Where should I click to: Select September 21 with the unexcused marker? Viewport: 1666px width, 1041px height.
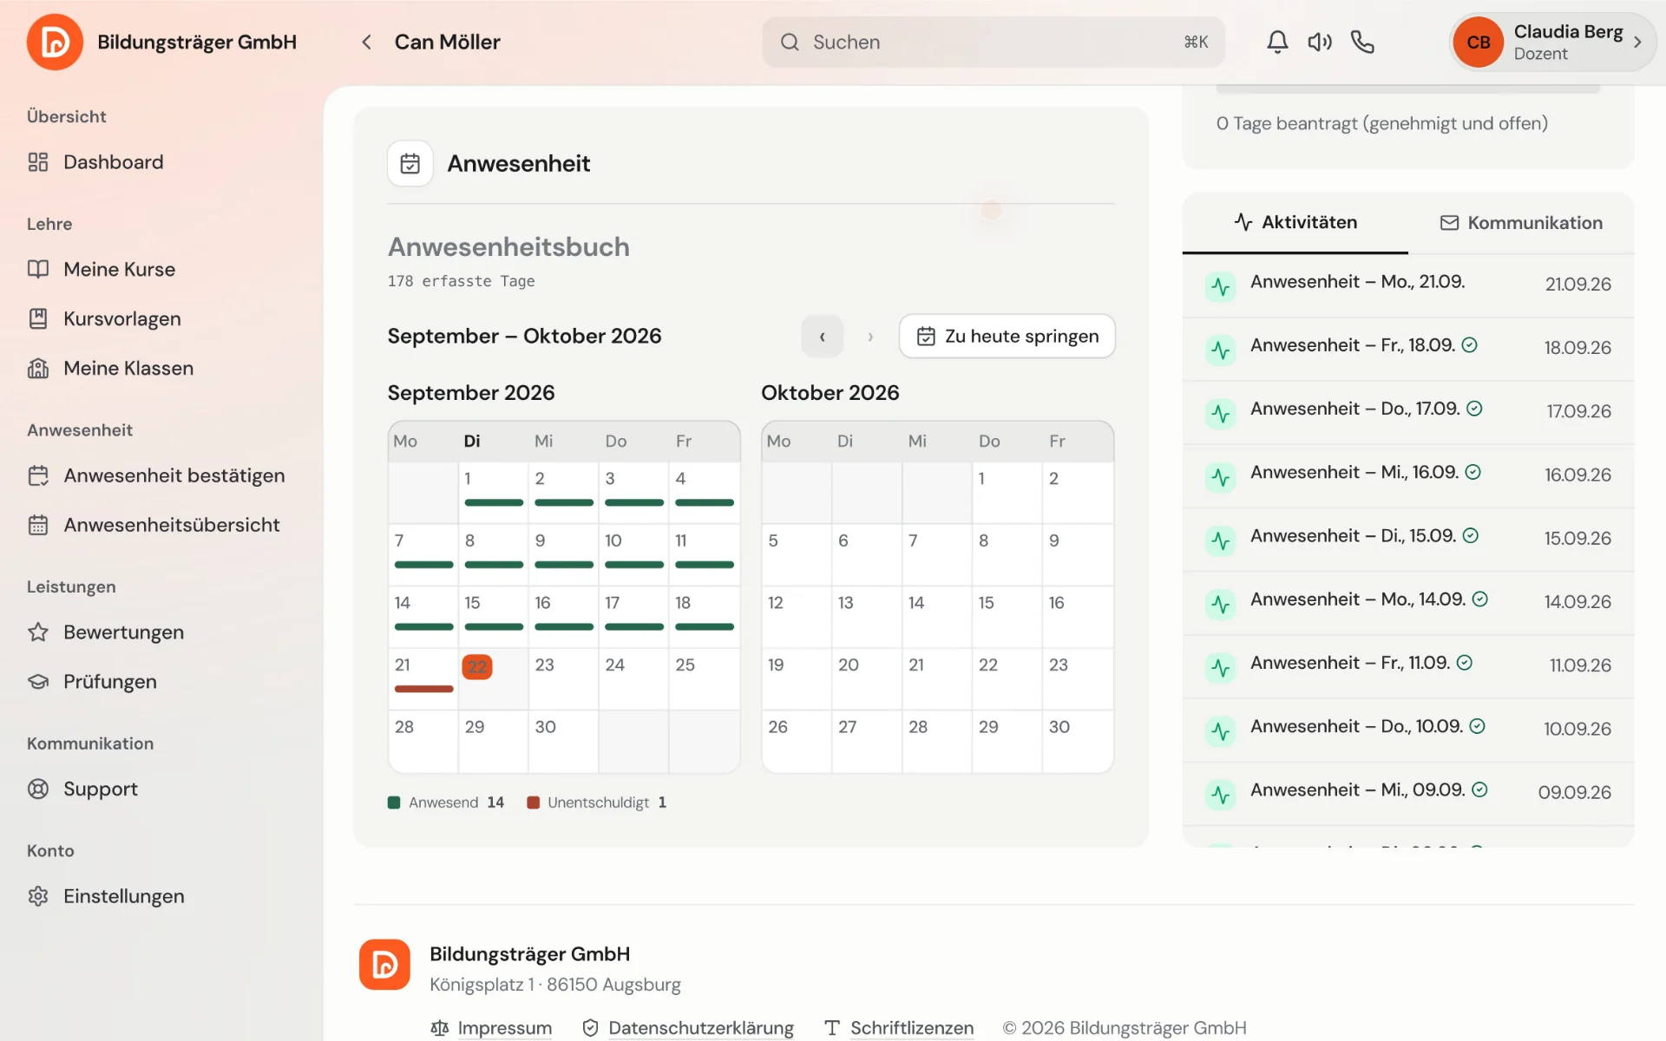423,678
